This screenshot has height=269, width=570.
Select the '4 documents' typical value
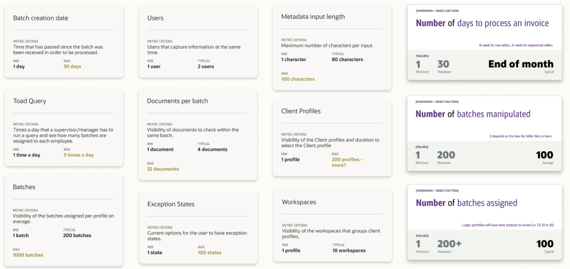[x=213, y=149]
